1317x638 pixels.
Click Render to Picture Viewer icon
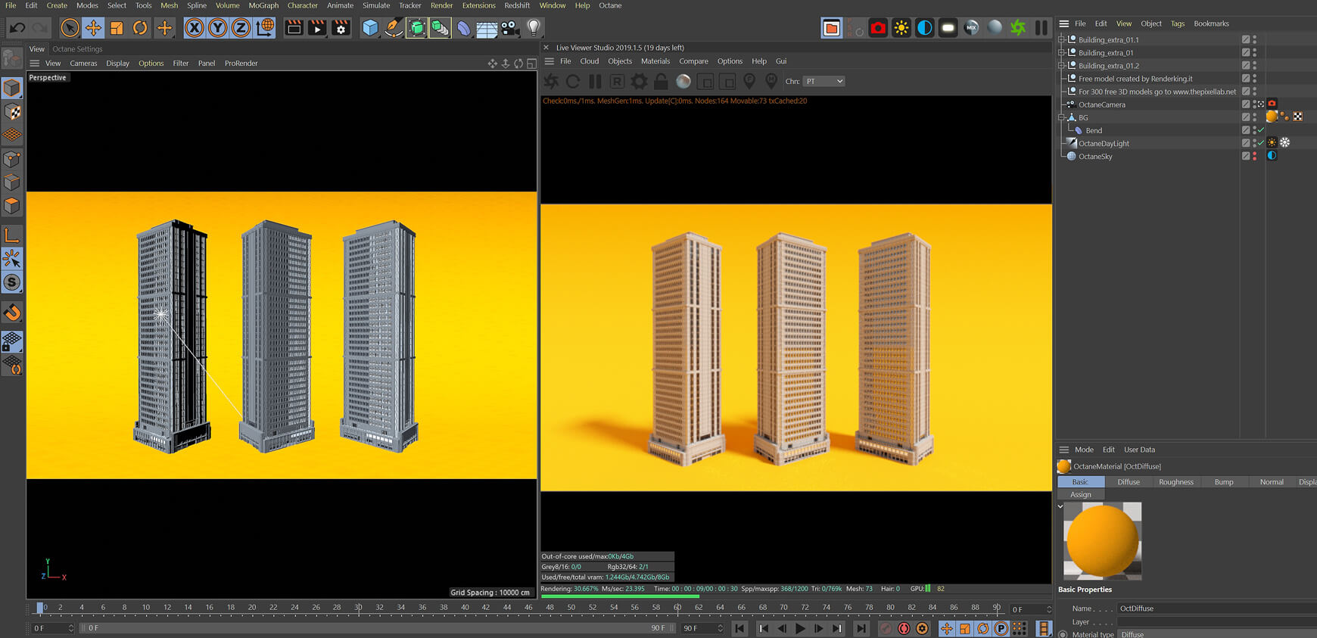pyautogui.click(x=317, y=28)
